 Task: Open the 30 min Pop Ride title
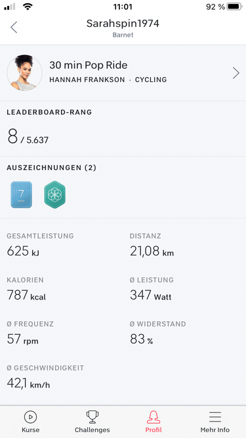[x=89, y=65]
